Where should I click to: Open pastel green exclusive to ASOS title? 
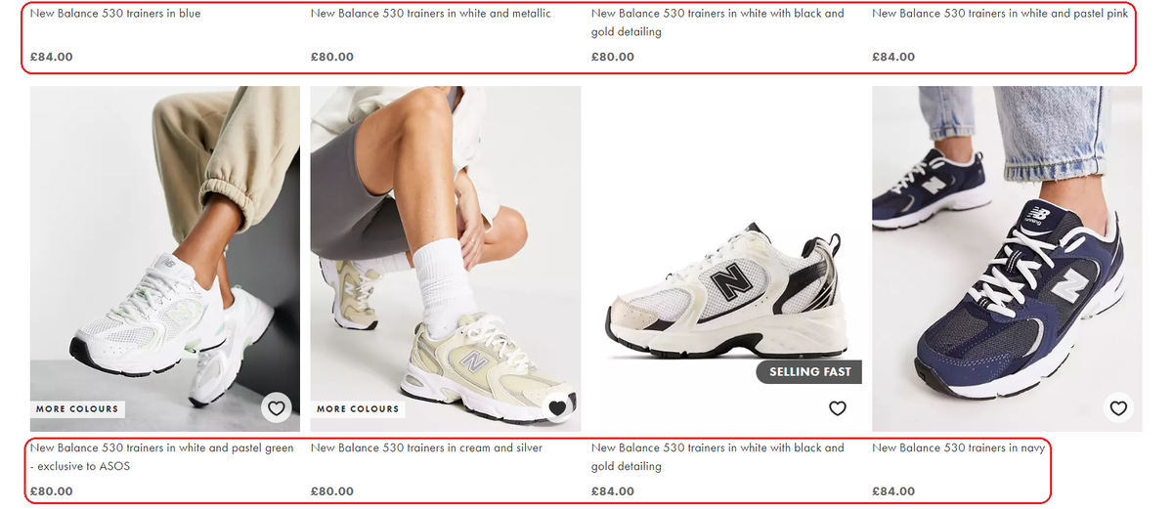tap(162, 457)
